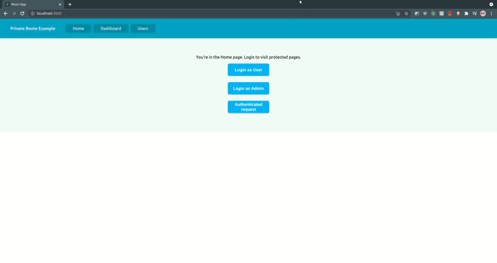Click the Login as Admin button

pos(248,88)
